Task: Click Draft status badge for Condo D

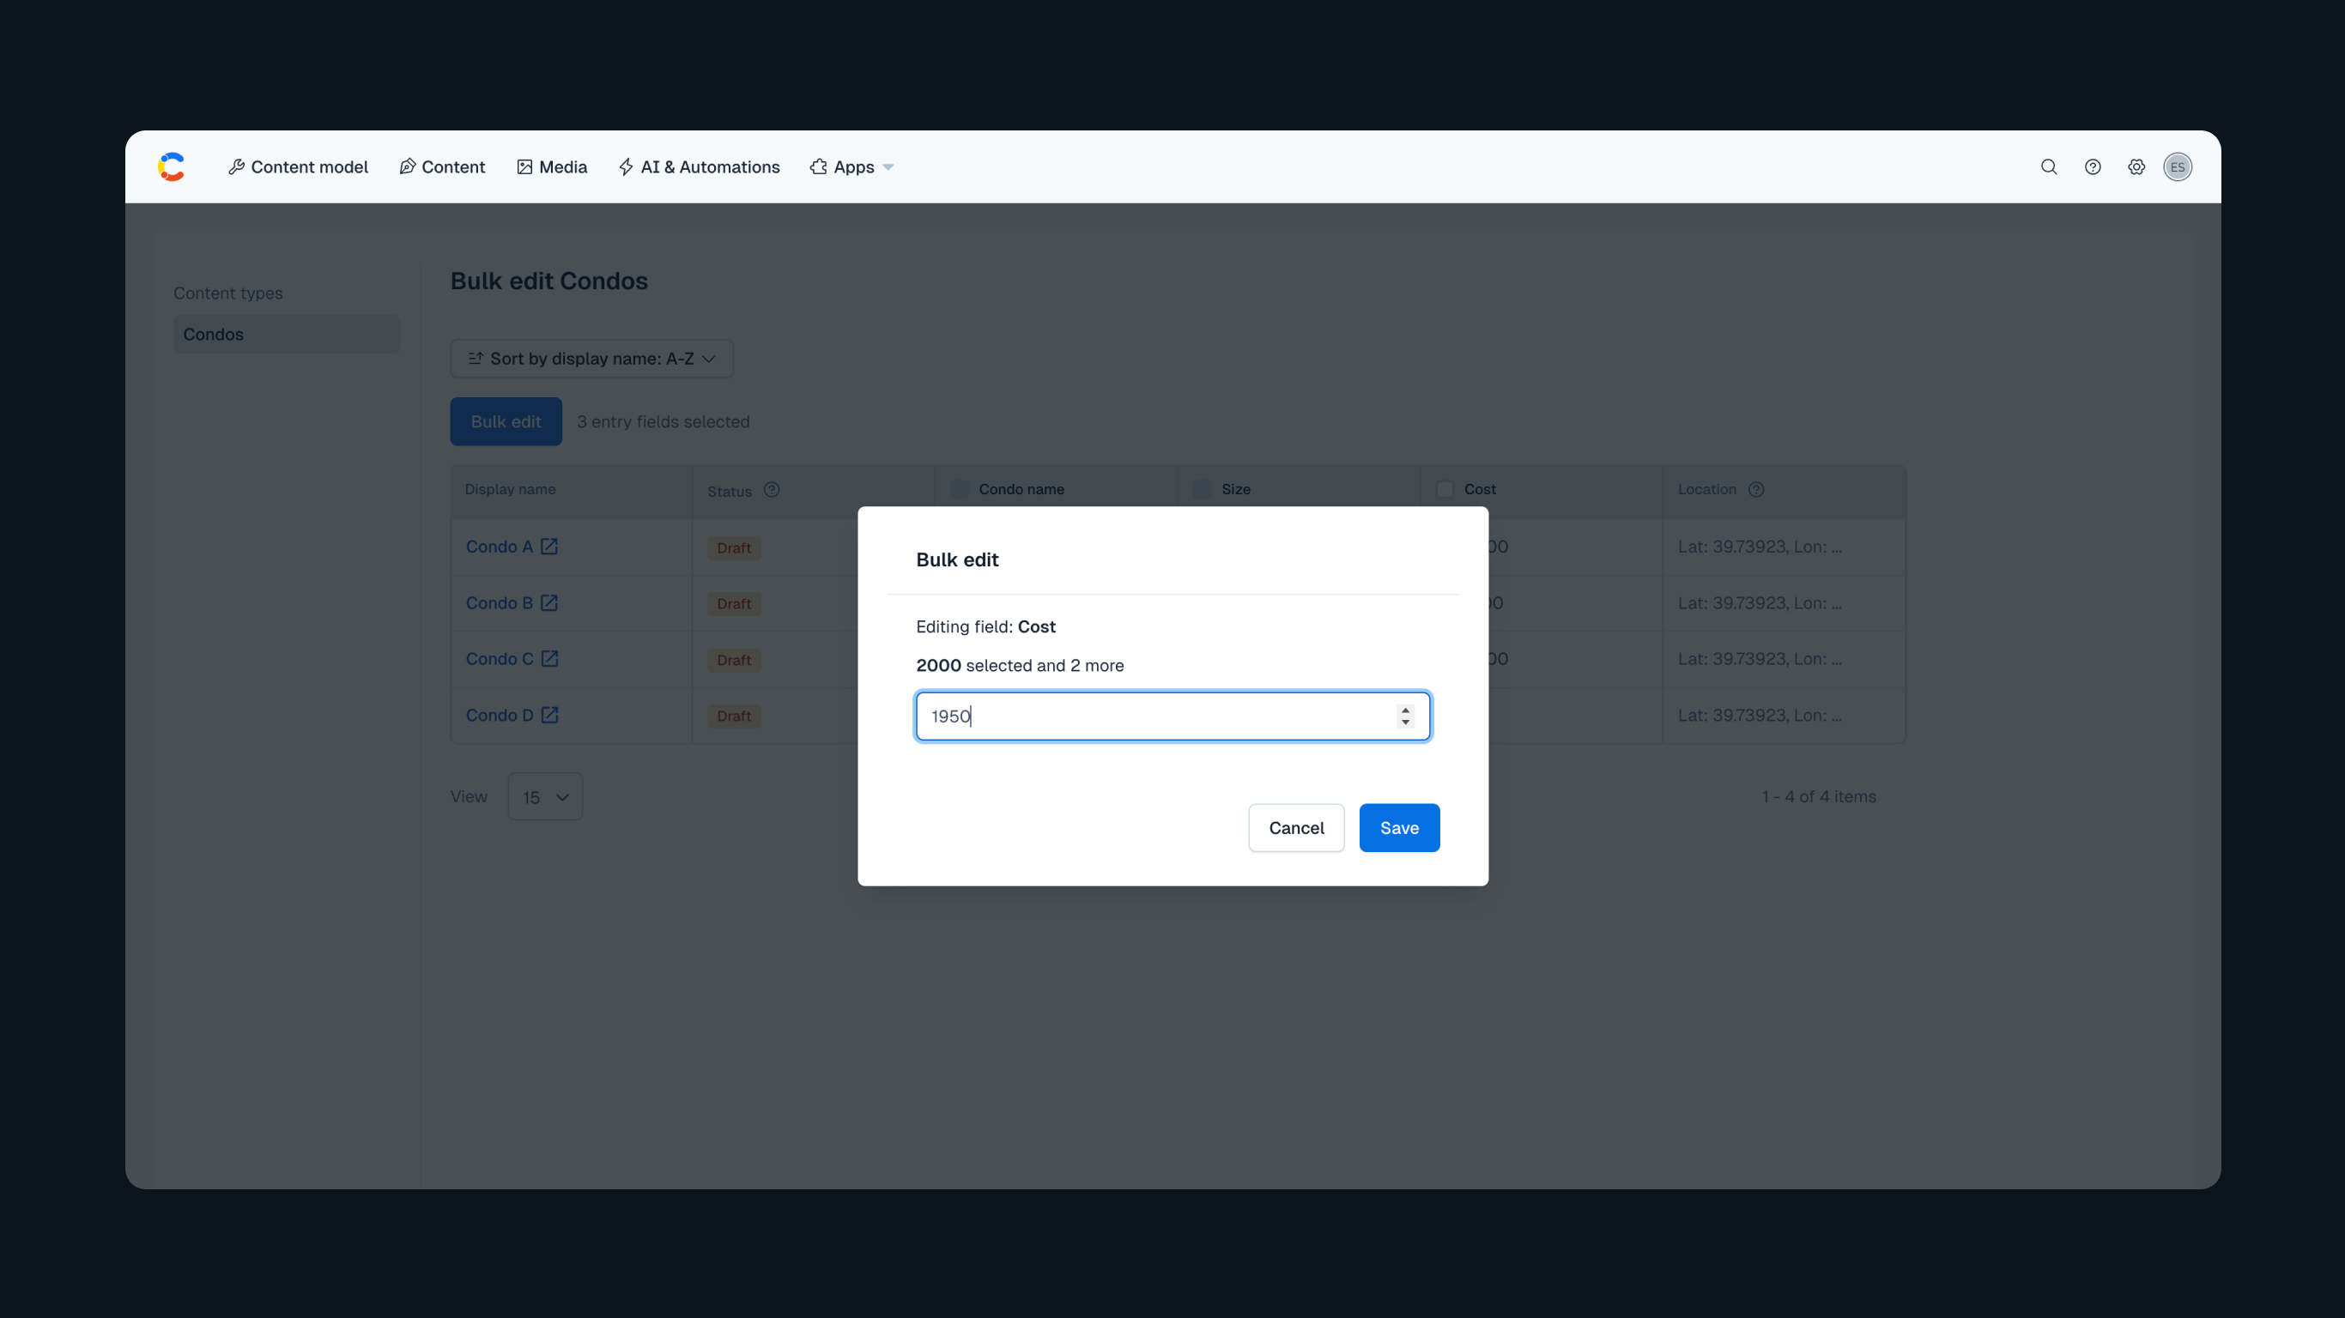Action: [x=734, y=716]
